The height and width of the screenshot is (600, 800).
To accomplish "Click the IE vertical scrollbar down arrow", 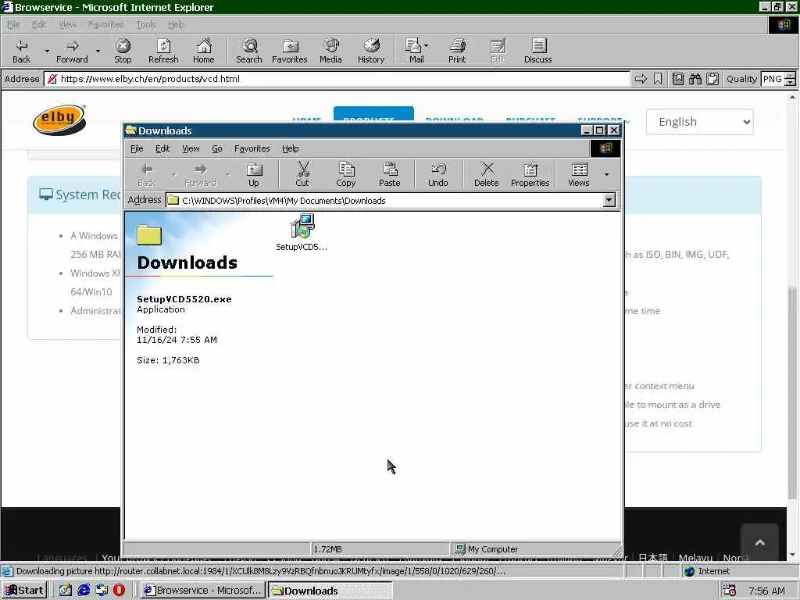I will tap(792, 555).
